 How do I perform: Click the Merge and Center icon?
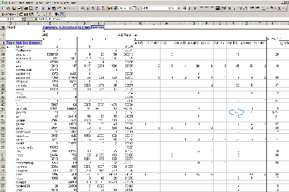click(217, 8)
